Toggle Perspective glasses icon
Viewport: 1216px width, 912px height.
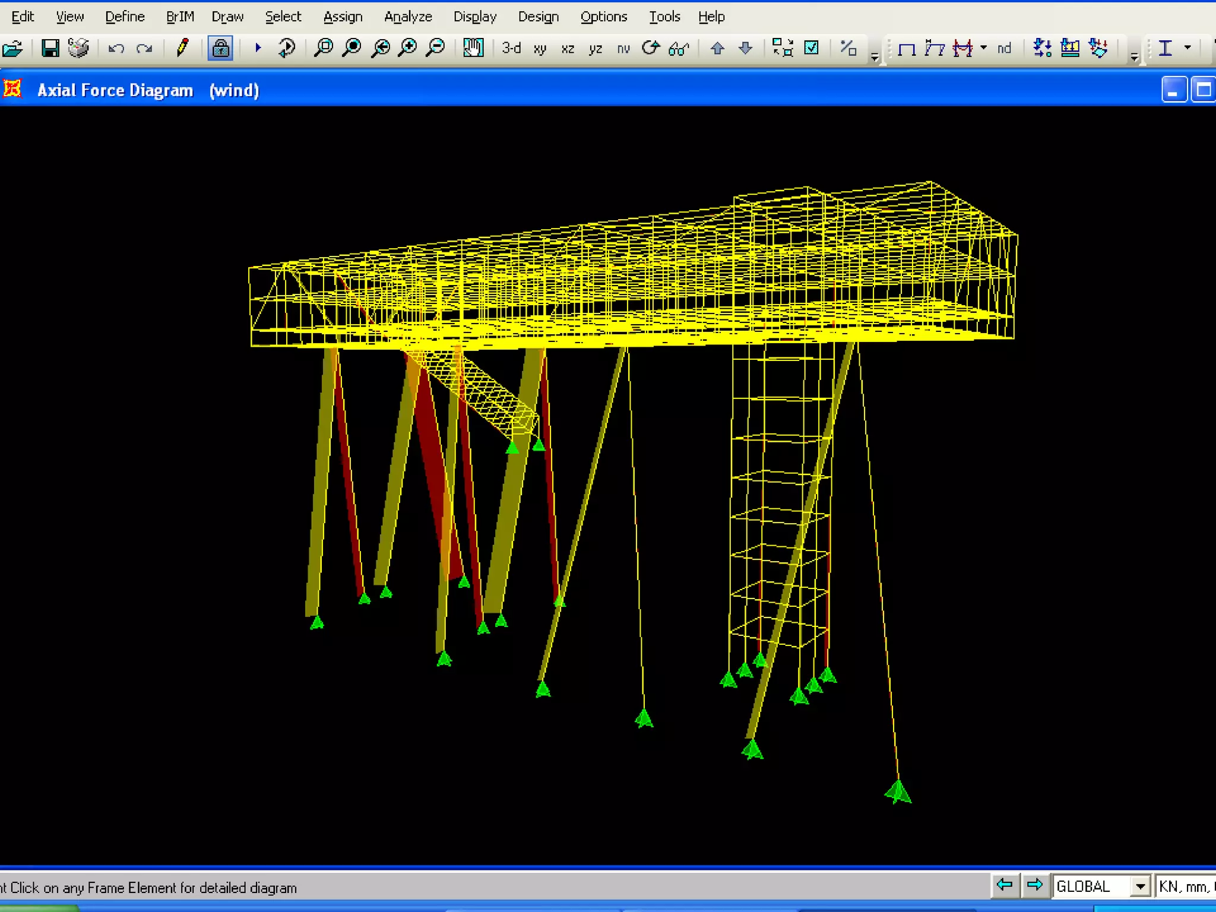pos(678,49)
